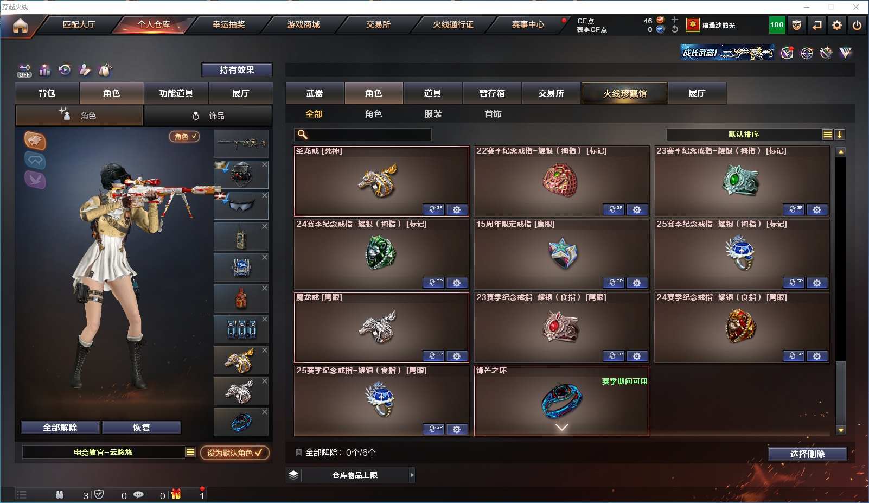Open gear settings for 圣龙戒 [死神] ring
This screenshot has height=503, width=869.
(457, 209)
